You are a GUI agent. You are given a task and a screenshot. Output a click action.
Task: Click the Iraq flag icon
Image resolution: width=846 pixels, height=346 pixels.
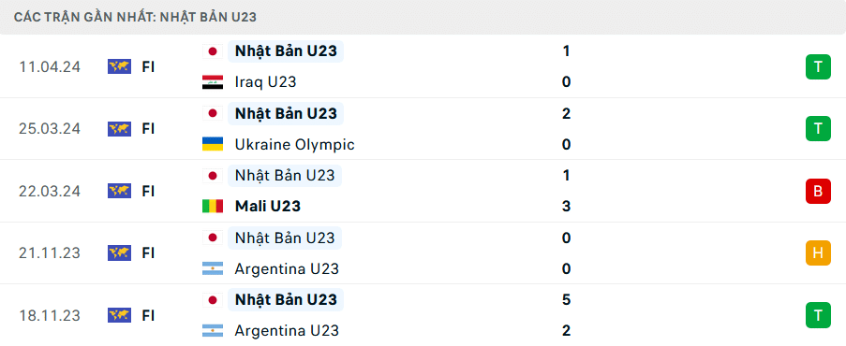tap(213, 82)
